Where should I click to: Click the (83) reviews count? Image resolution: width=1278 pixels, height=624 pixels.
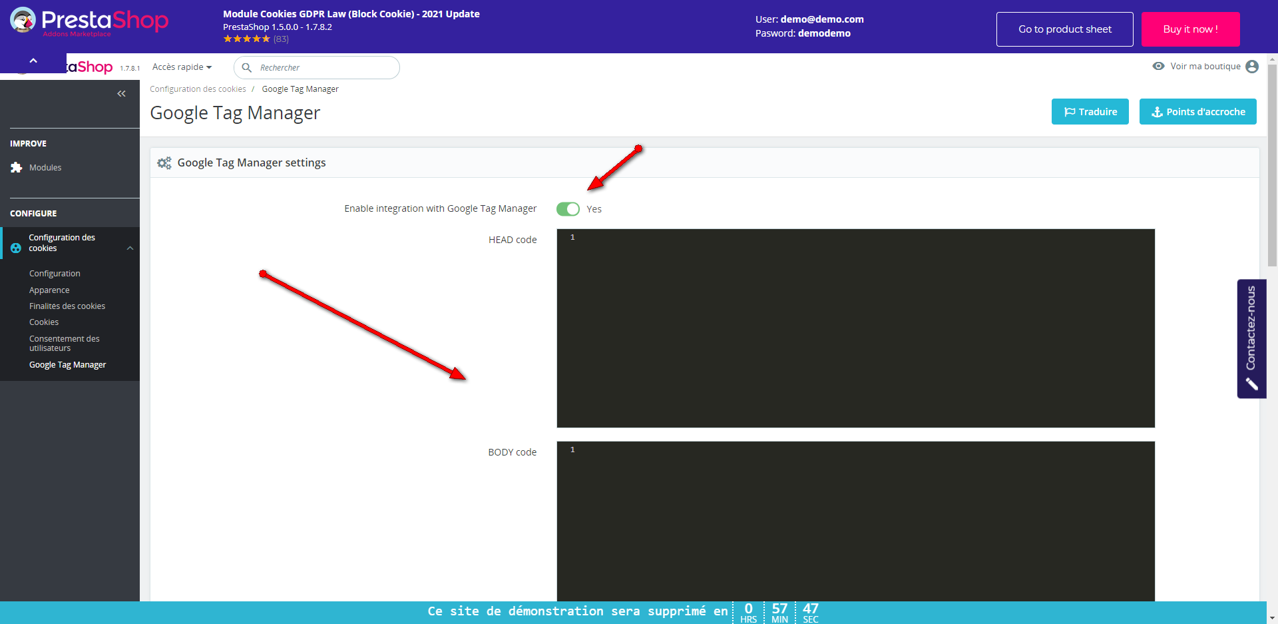[x=281, y=39]
